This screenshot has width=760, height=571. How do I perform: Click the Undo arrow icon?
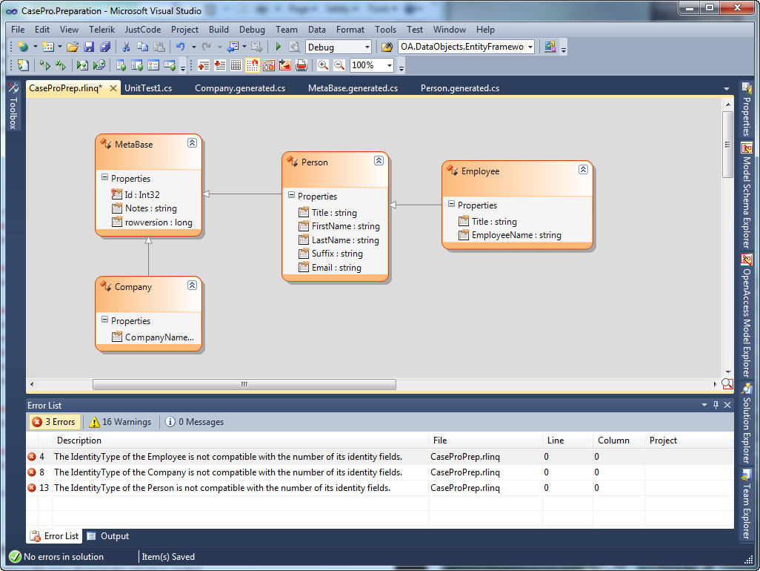pyautogui.click(x=180, y=47)
